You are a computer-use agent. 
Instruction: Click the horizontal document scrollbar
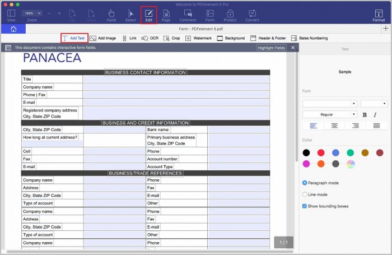point(150,252)
